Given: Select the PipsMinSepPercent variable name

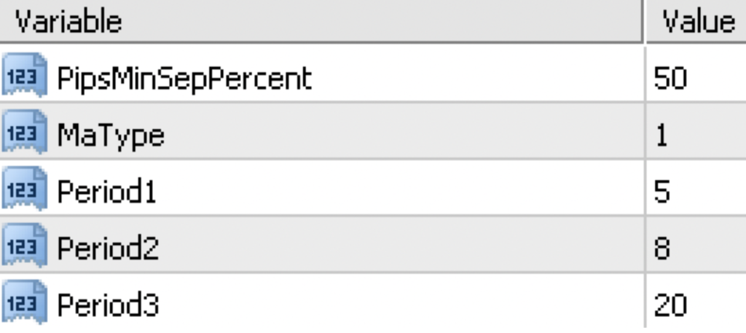Looking at the screenshot, I should pos(184,77).
